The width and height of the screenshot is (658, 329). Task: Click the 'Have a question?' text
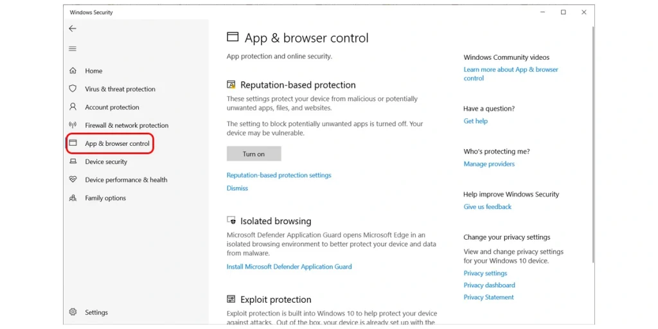[489, 109]
